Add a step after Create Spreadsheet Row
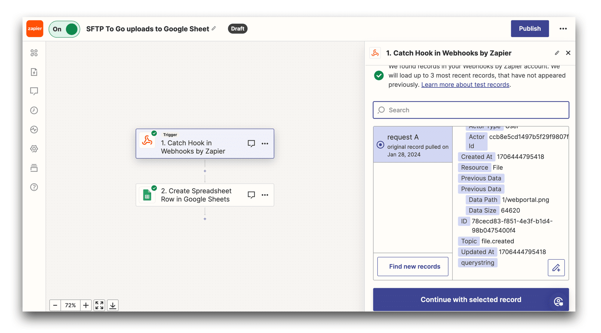 coord(205,219)
